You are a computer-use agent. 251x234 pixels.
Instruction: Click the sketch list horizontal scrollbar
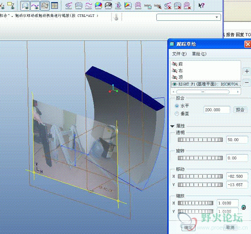[x=203, y=92]
